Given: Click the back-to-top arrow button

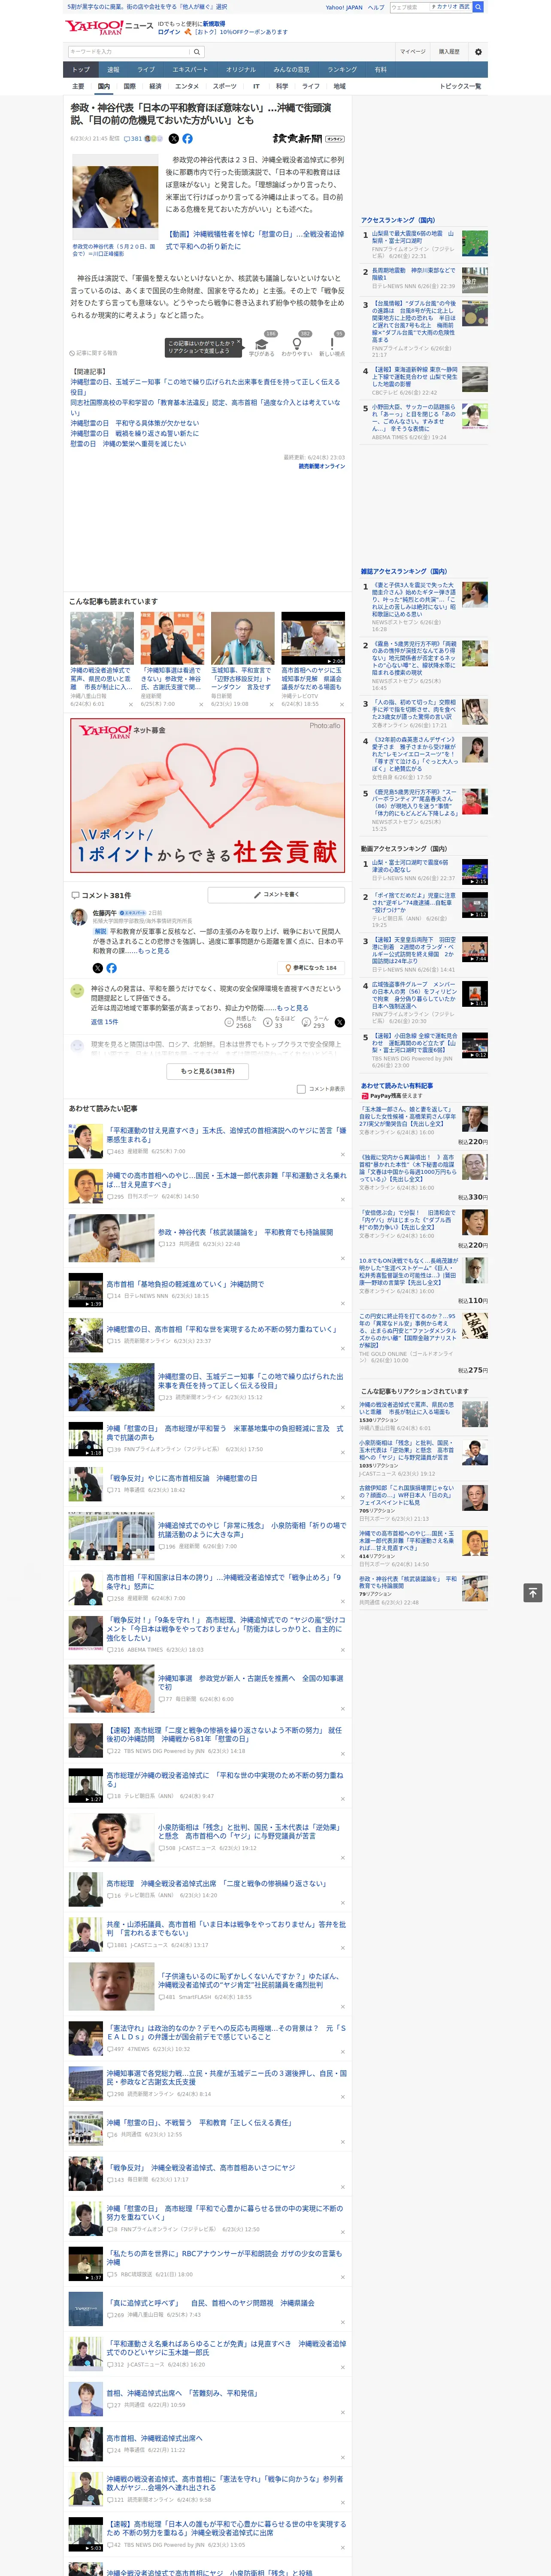Looking at the screenshot, I should tap(533, 1592).
